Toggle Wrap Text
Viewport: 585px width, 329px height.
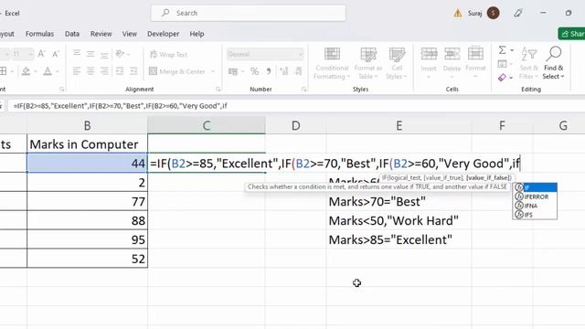[168, 55]
